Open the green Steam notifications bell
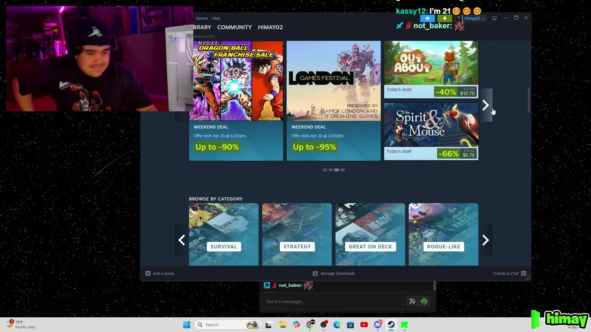The height and width of the screenshot is (332, 591). point(445,18)
